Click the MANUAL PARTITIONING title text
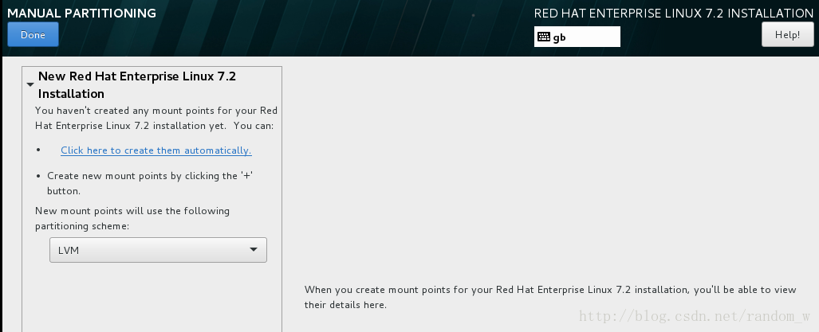The height and width of the screenshot is (332, 819). (x=81, y=13)
